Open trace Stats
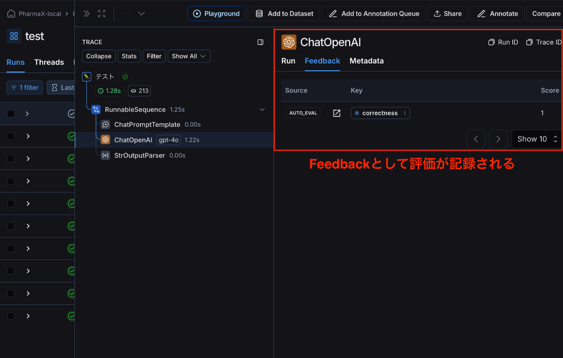 [129, 56]
